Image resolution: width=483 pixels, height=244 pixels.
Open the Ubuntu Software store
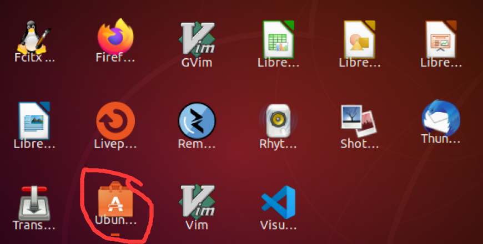coord(115,199)
